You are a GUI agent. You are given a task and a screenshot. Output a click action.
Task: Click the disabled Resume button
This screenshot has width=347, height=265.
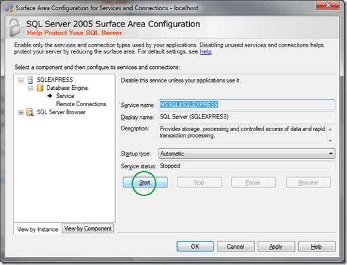click(308, 183)
